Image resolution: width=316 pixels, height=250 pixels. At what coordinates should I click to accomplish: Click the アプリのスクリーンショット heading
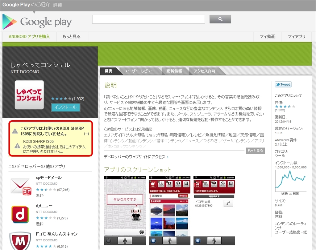click(138, 170)
